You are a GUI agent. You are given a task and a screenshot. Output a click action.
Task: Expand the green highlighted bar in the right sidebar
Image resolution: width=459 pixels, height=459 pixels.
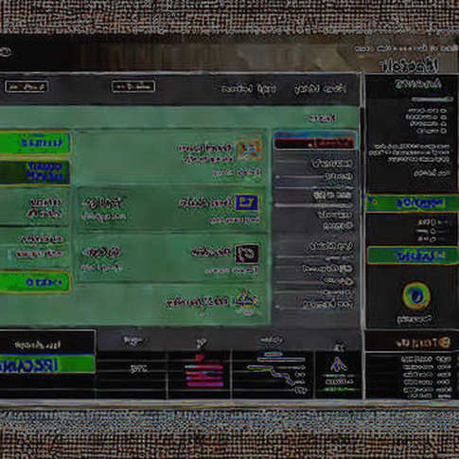tap(412, 203)
